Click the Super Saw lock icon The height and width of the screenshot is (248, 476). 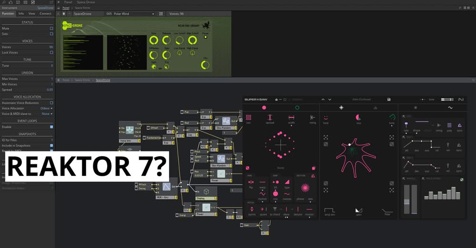(276, 99)
